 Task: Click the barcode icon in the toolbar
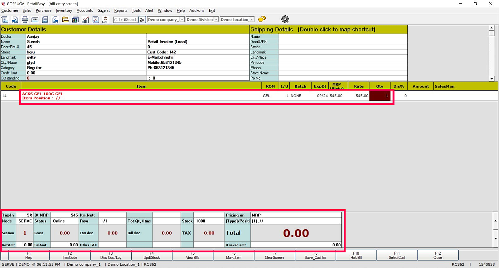(35, 20)
